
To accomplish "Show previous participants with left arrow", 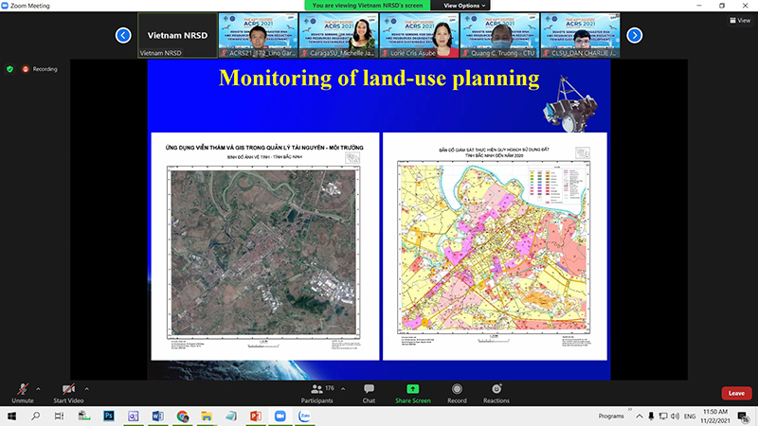I will pos(123,35).
